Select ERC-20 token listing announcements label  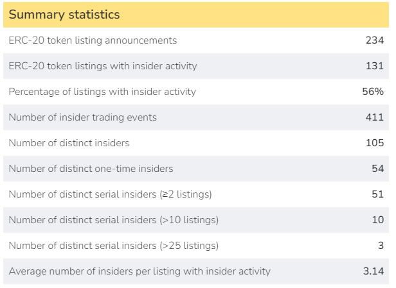point(93,40)
